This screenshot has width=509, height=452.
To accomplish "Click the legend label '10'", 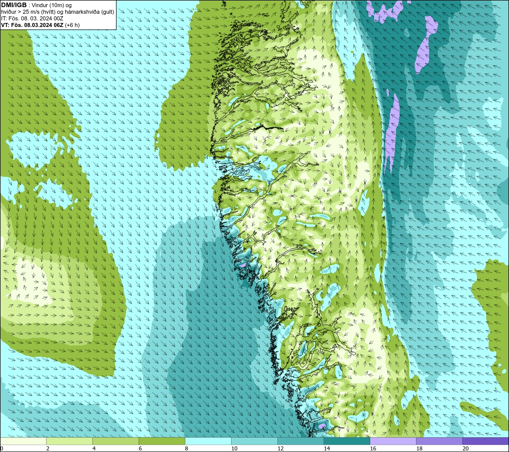I will 234,448.
